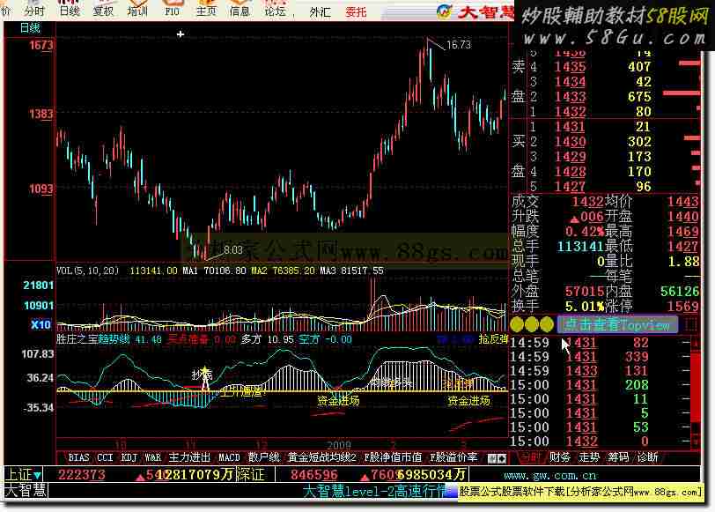
Task: Open the www.gw.com.cn link
Action: pos(550,476)
